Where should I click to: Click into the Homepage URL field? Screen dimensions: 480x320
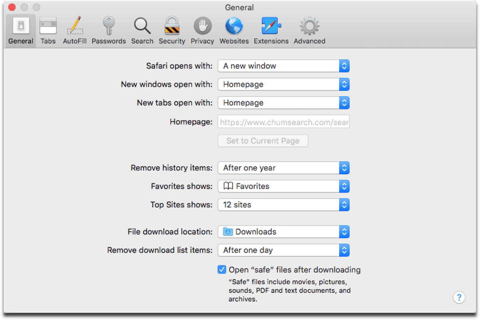(283, 122)
